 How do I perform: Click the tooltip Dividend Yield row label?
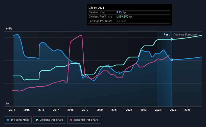[97, 12]
